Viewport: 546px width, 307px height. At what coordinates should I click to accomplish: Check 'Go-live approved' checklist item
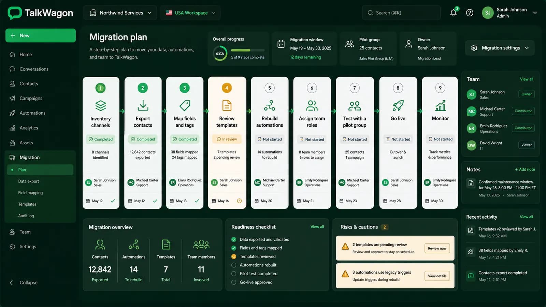point(234,282)
